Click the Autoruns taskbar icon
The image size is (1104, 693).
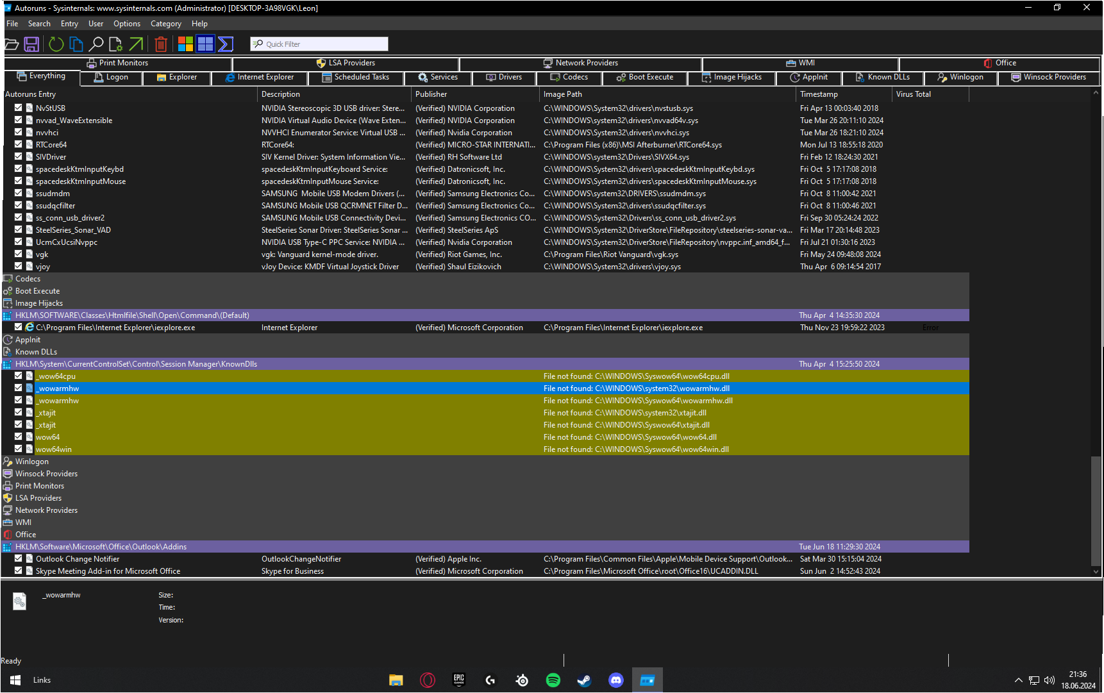[648, 680]
